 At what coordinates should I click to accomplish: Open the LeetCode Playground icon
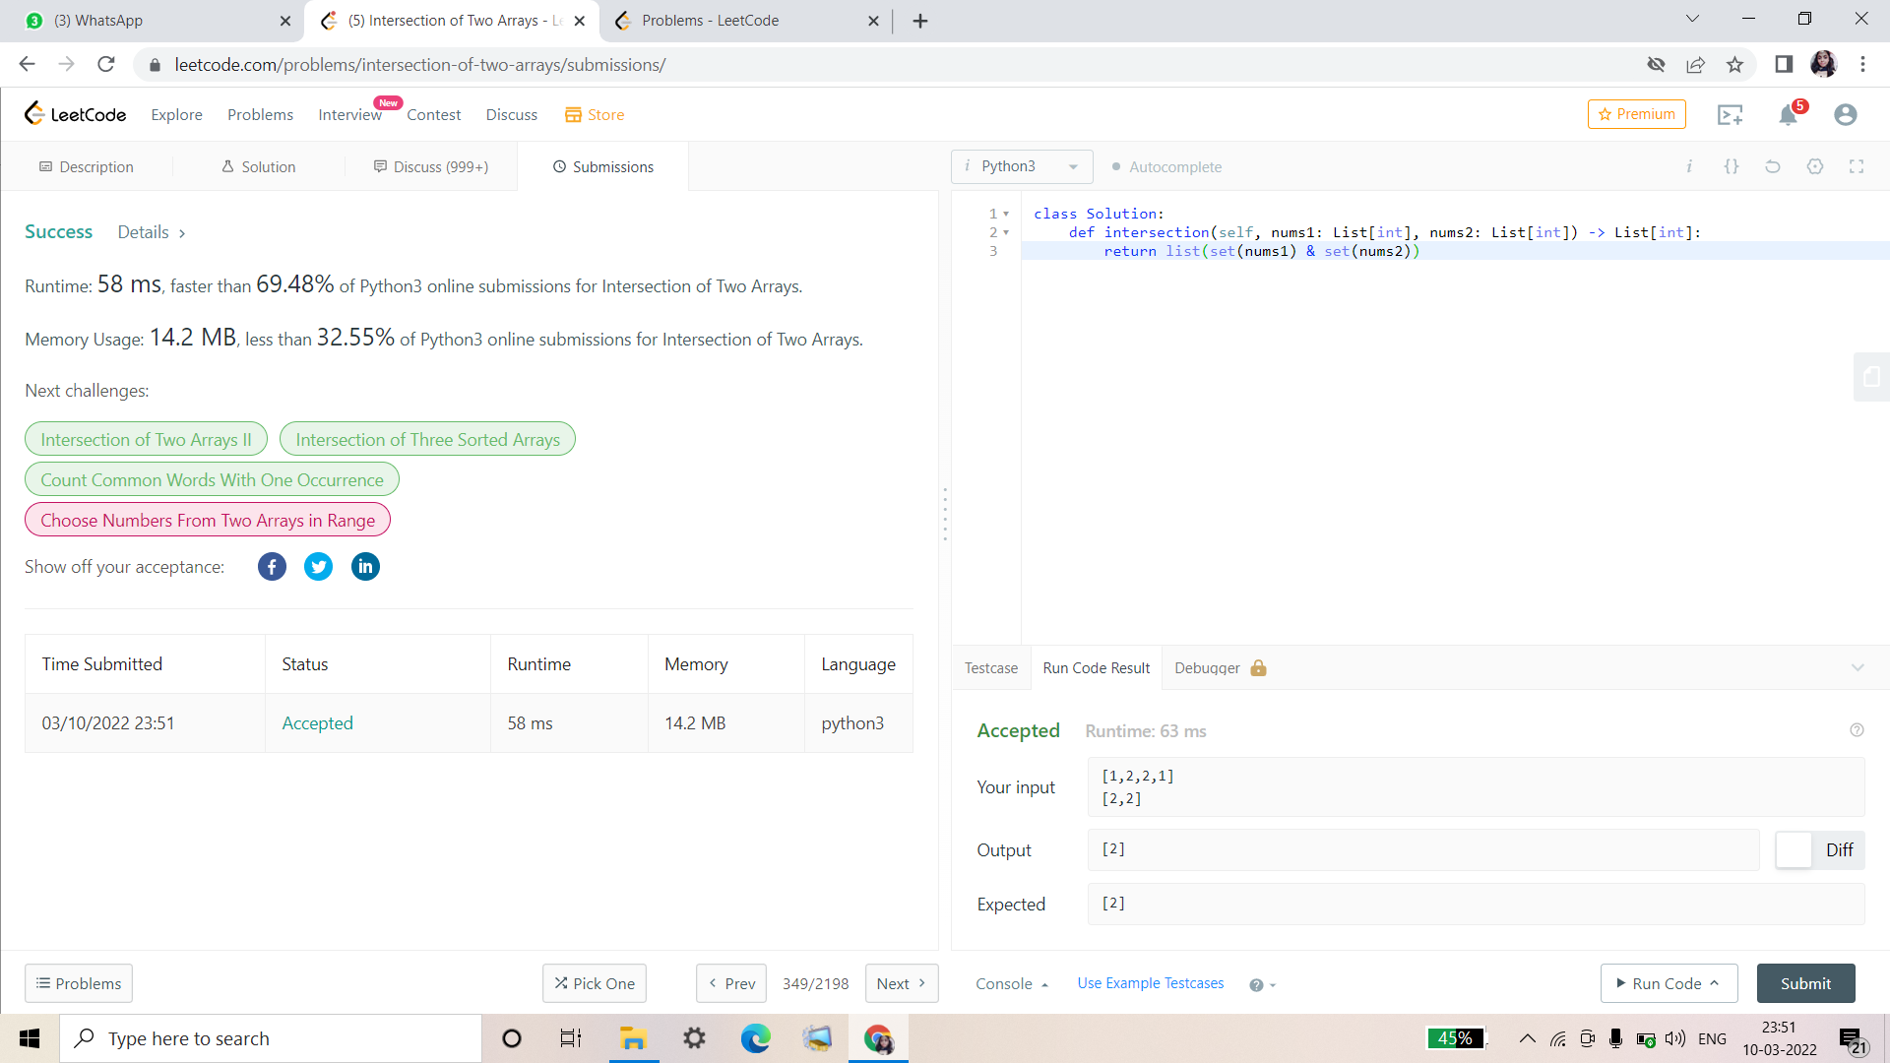click(x=1730, y=115)
